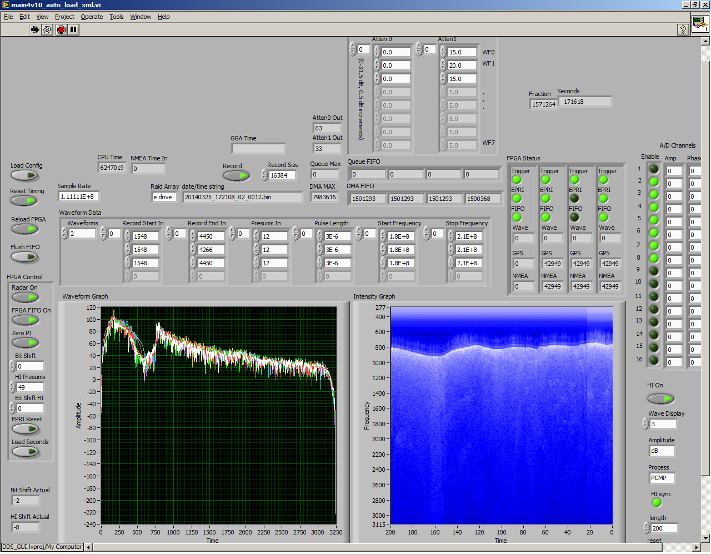Viewport: 711px width, 555px height.
Task: Toggle the FPGA FIFO On switch
Action: coord(25,320)
